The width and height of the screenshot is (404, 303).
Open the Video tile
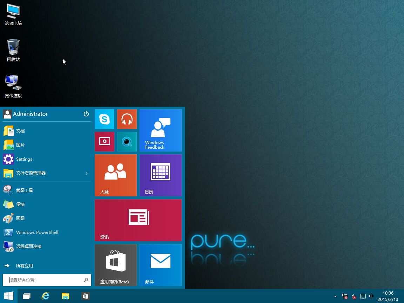pyautogui.click(x=105, y=141)
